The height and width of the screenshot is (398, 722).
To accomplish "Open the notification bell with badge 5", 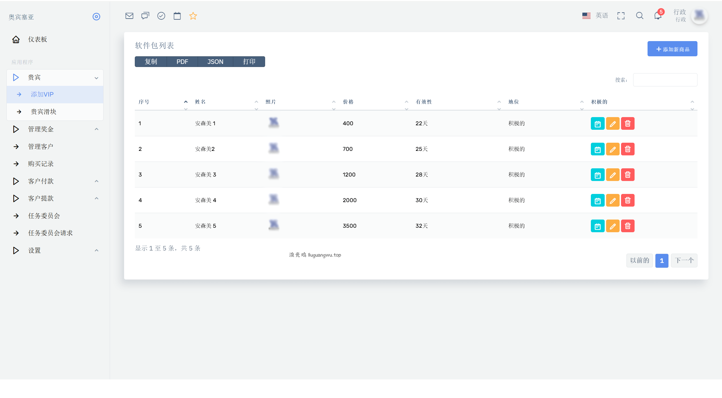I will tap(658, 16).
